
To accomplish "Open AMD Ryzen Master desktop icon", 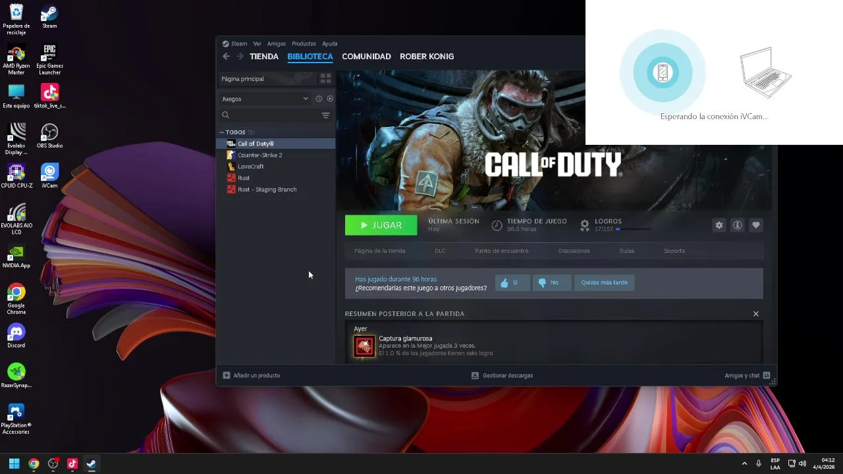I will (16, 59).
